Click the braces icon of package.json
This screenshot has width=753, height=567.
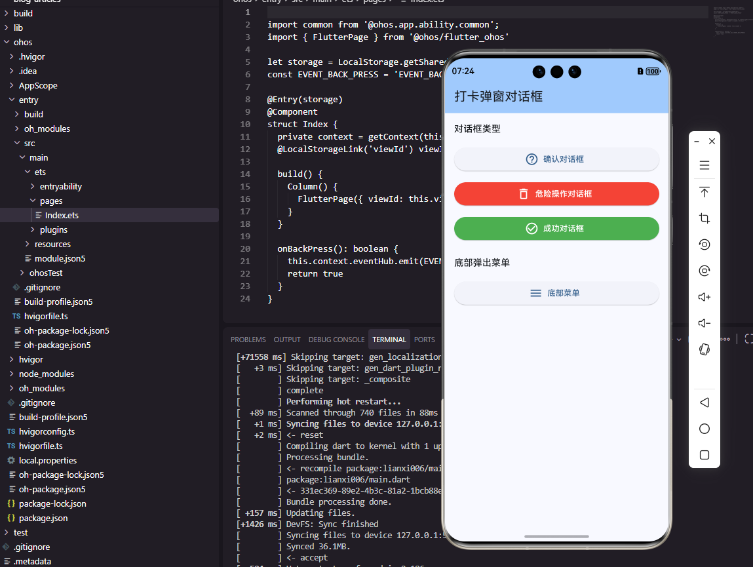coord(11,518)
